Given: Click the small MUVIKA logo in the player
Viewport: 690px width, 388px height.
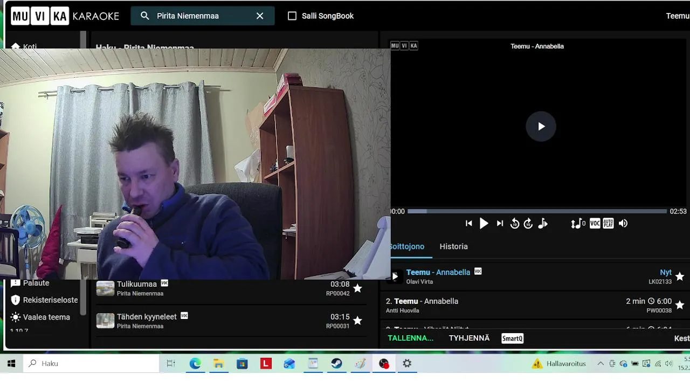Looking at the screenshot, I should [x=404, y=46].
